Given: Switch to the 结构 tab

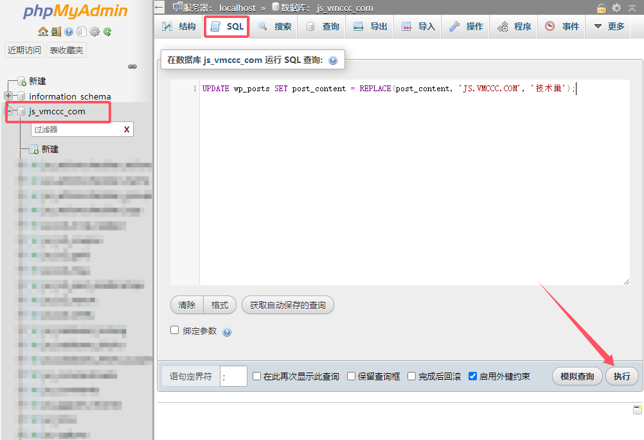Looking at the screenshot, I should pyautogui.click(x=179, y=26).
